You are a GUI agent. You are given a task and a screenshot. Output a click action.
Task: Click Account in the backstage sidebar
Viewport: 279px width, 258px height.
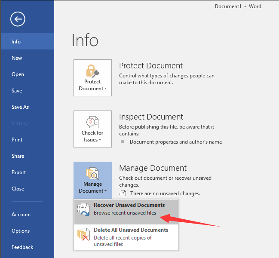[21, 215]
